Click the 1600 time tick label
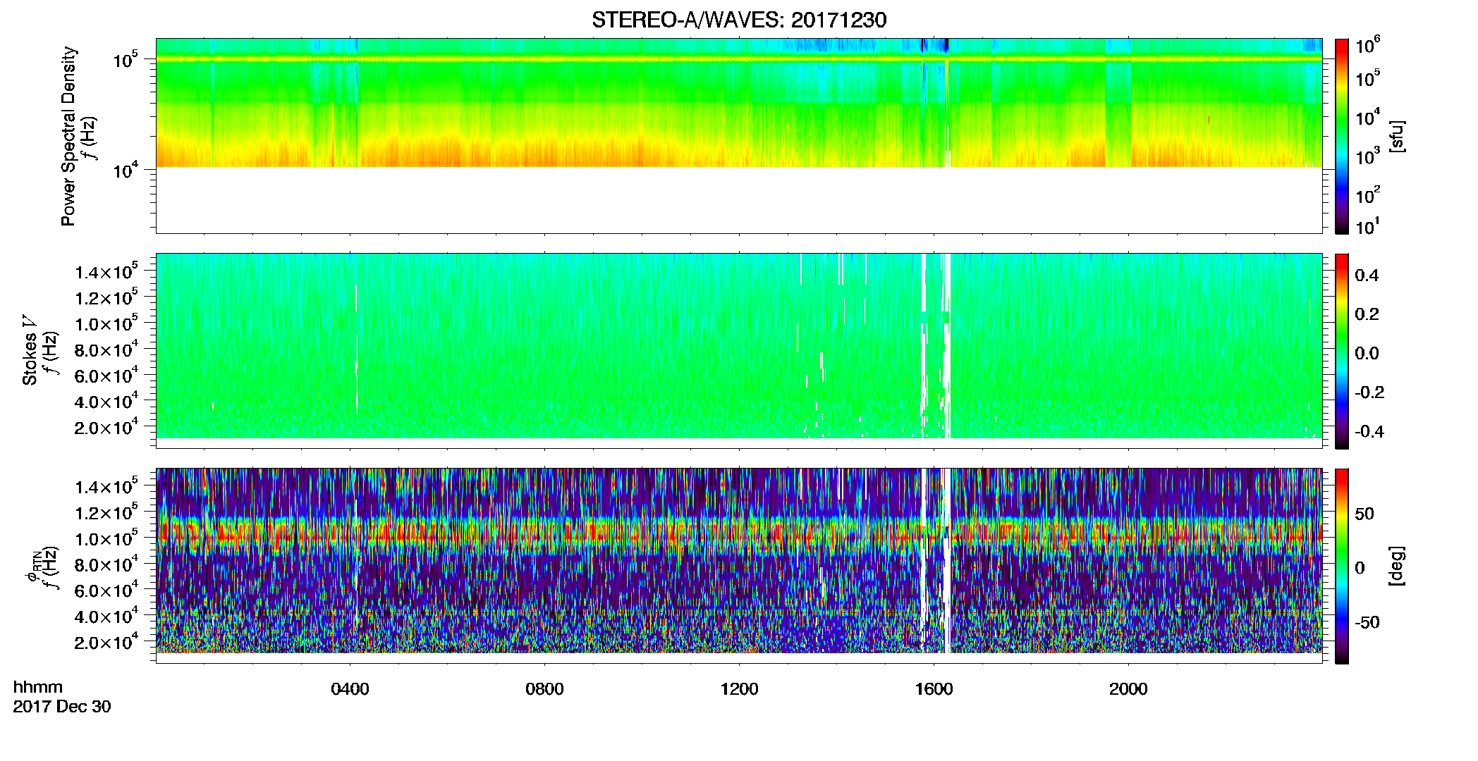1478x761 pixels. point(934,689)
